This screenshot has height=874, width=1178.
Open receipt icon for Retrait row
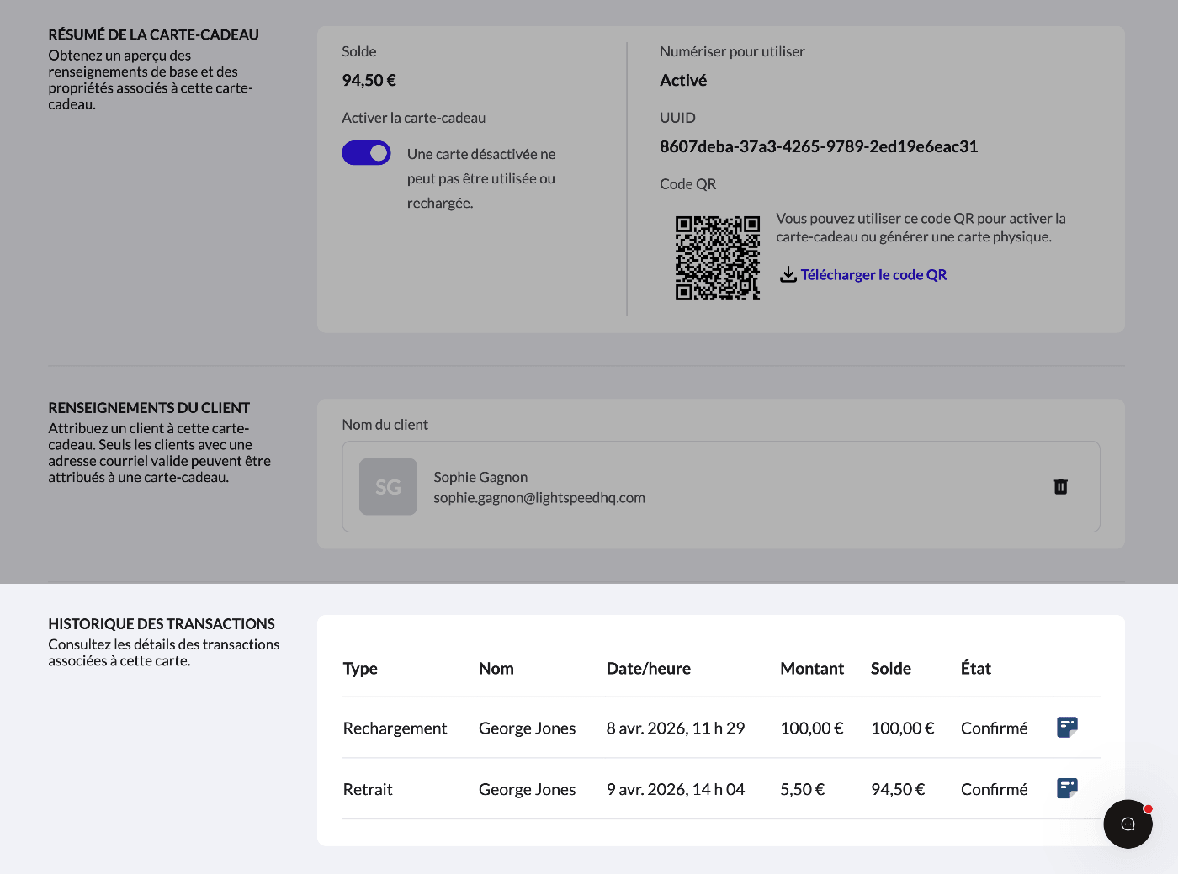(x=1067, y=788)
